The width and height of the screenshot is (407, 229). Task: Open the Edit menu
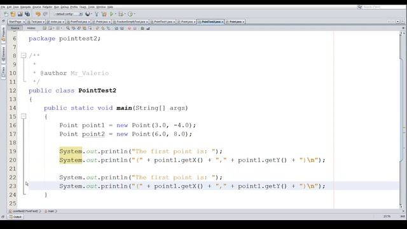point(9,7)
